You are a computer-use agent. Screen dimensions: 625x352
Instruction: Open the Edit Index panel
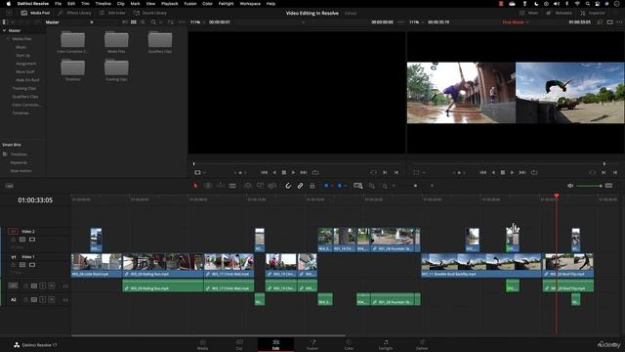point(112,13)
